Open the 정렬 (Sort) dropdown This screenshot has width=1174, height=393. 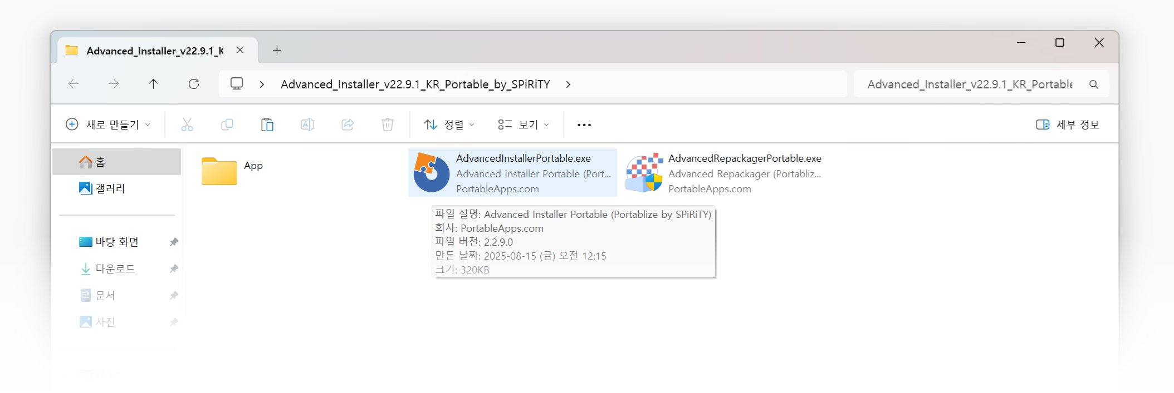[449, 125]
